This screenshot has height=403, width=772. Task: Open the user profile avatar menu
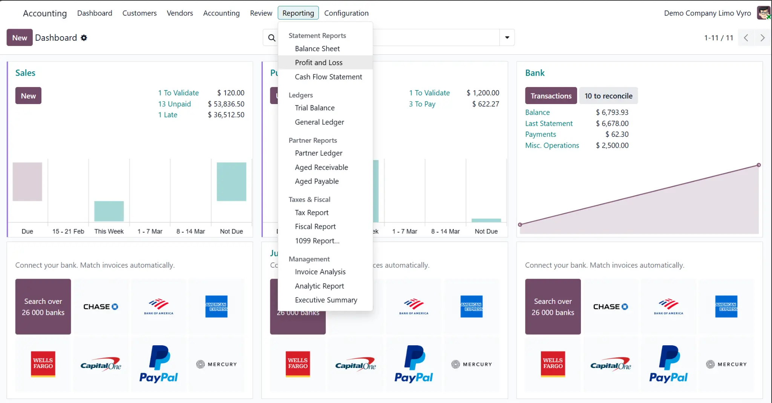(764, 12)
